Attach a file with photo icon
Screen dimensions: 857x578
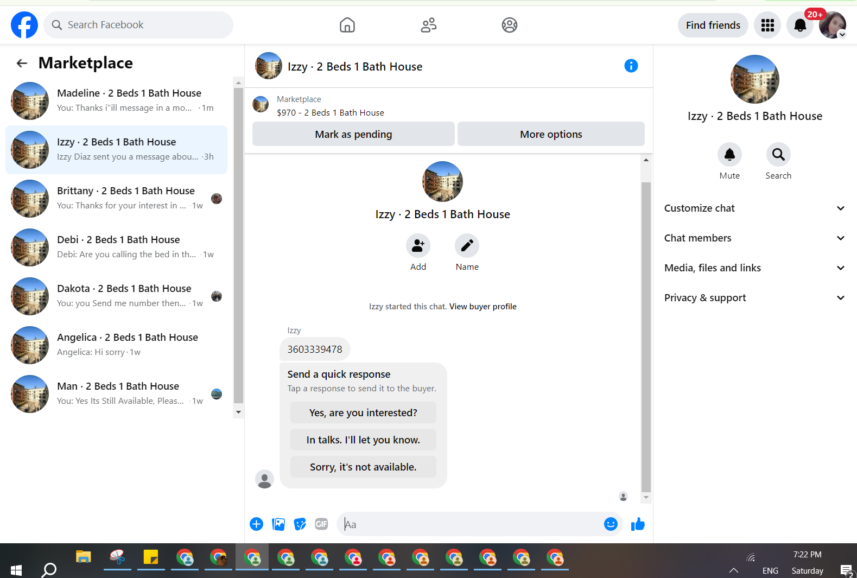tap(278, 524)
